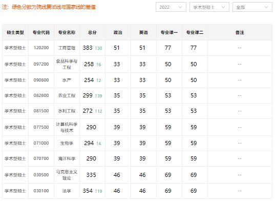
Task: Click the total score 383
Action: pos(88,48)
